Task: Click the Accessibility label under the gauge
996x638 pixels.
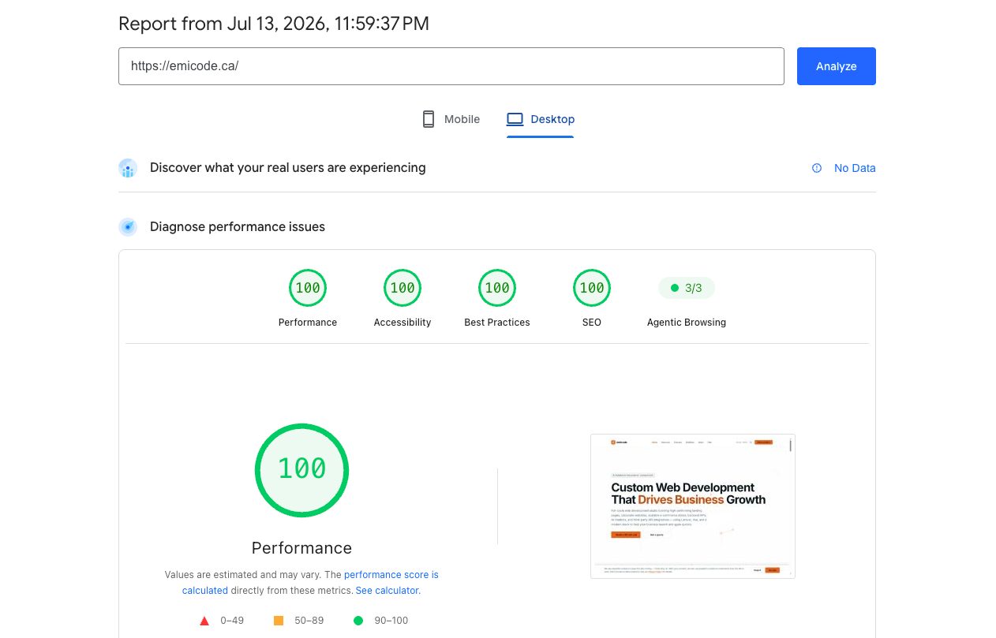Action: click(x=403, y=323)
